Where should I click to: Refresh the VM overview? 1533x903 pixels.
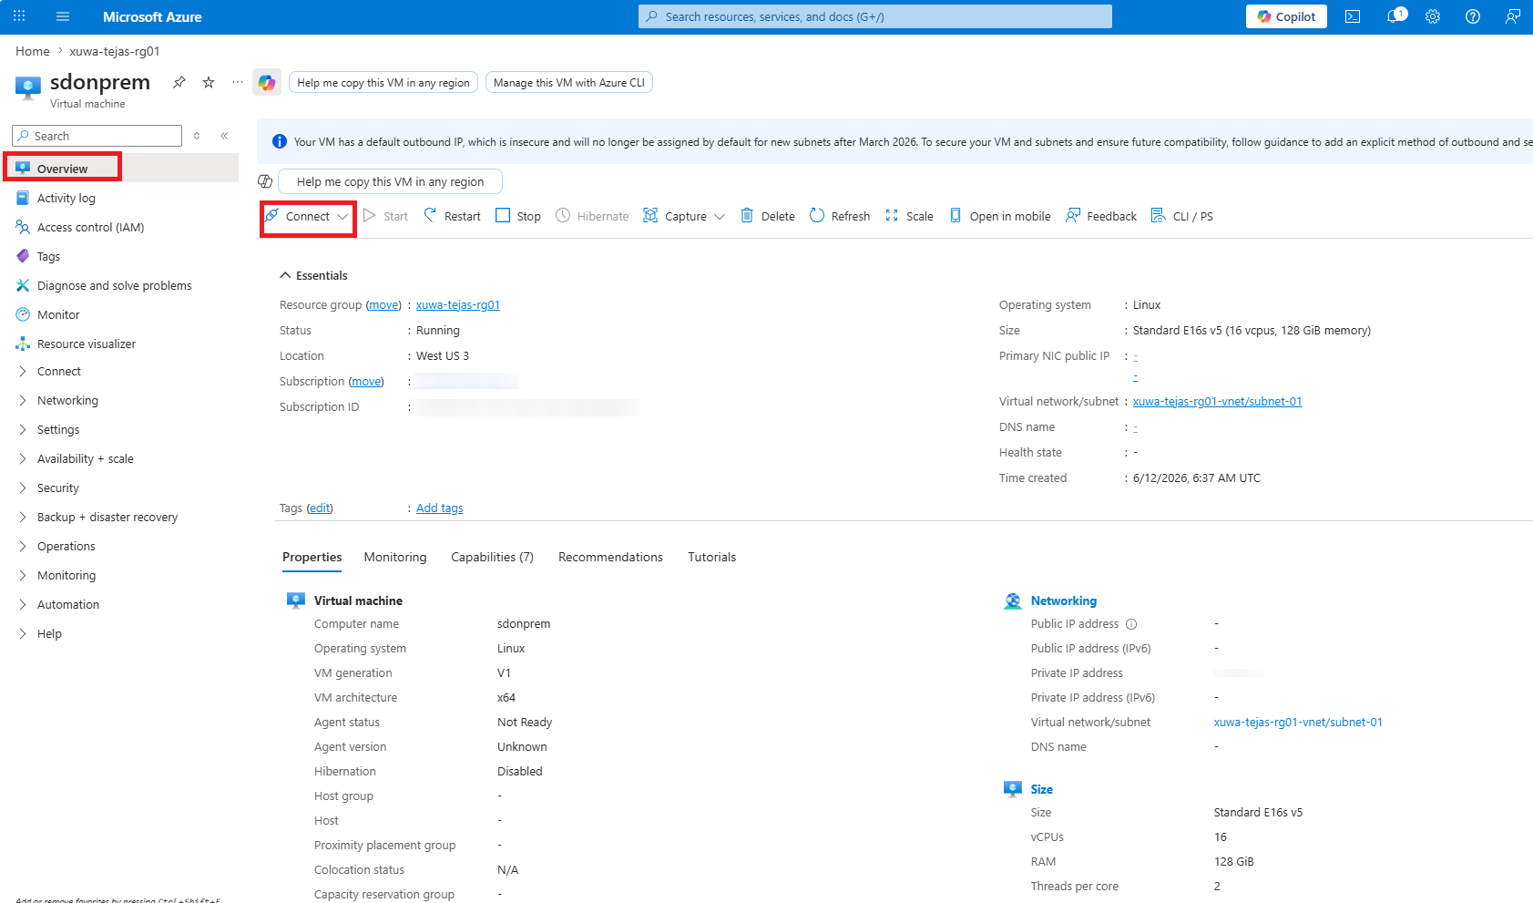coord(840,216)
